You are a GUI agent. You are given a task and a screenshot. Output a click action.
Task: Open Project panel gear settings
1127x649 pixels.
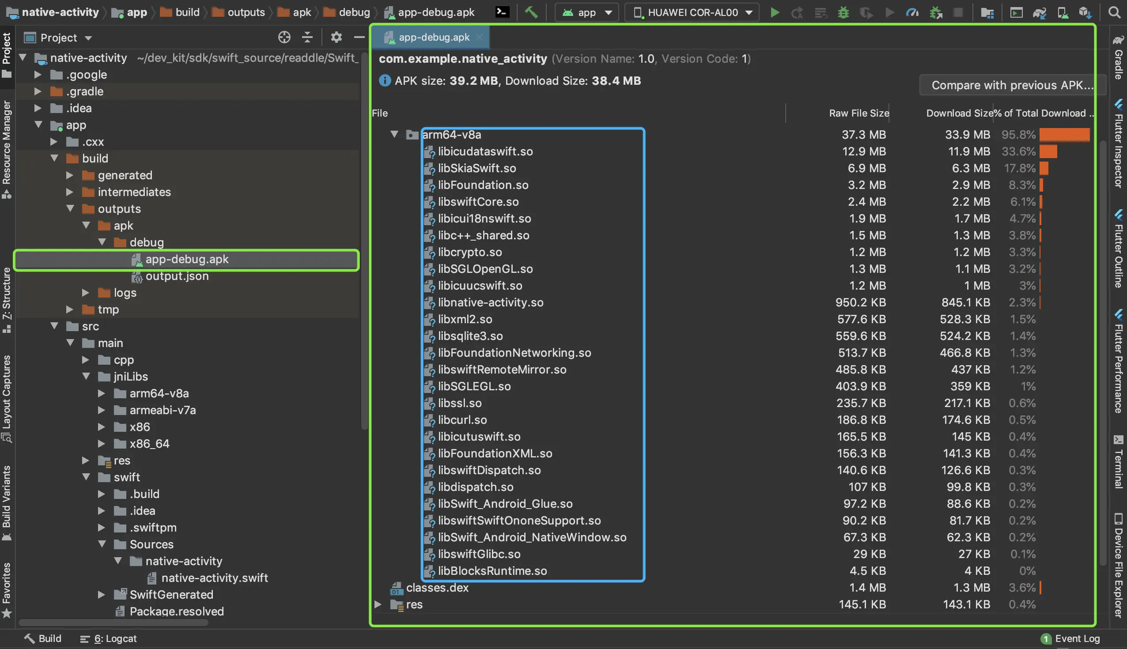click(x=336, y=37)
